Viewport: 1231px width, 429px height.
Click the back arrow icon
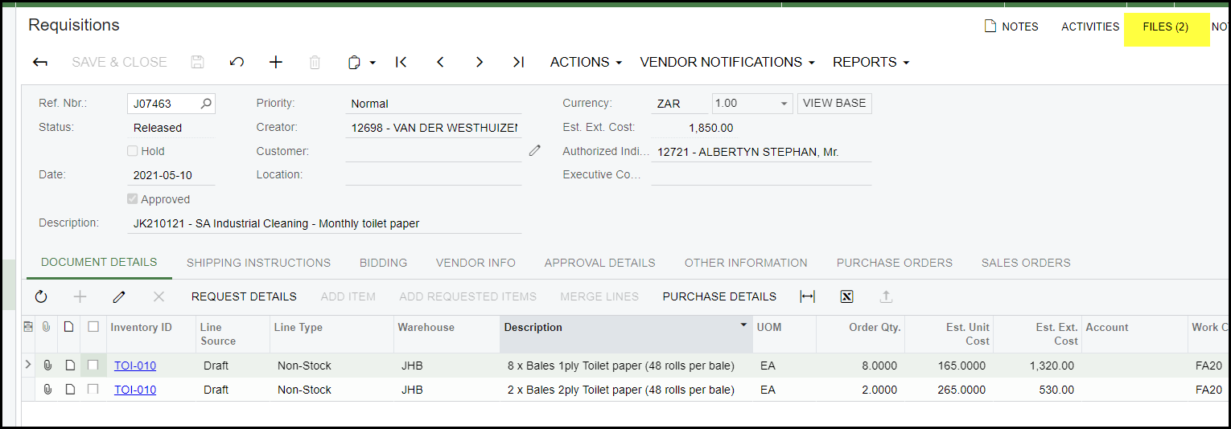pos(40,63)
